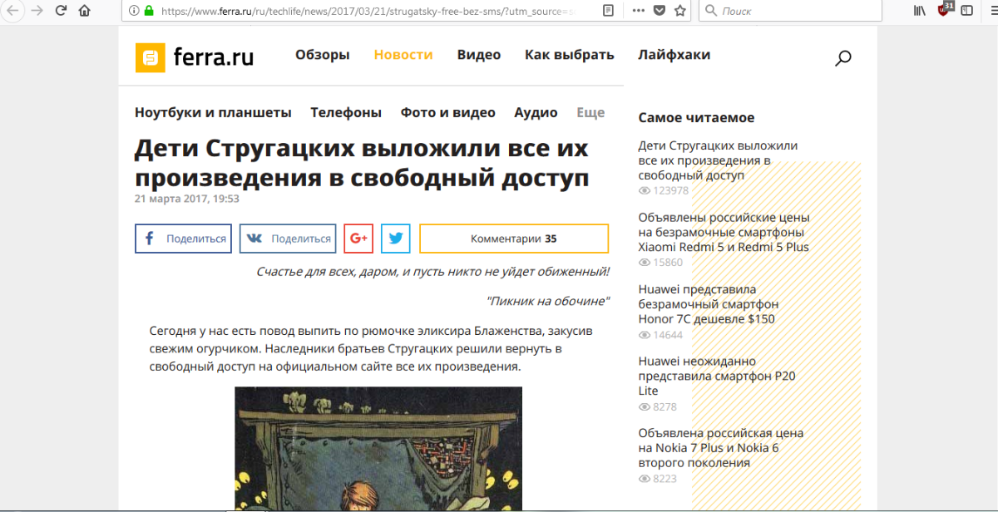Go to the browser home page
The width and height of the screenshot is (998, 512).
[84, 11]
